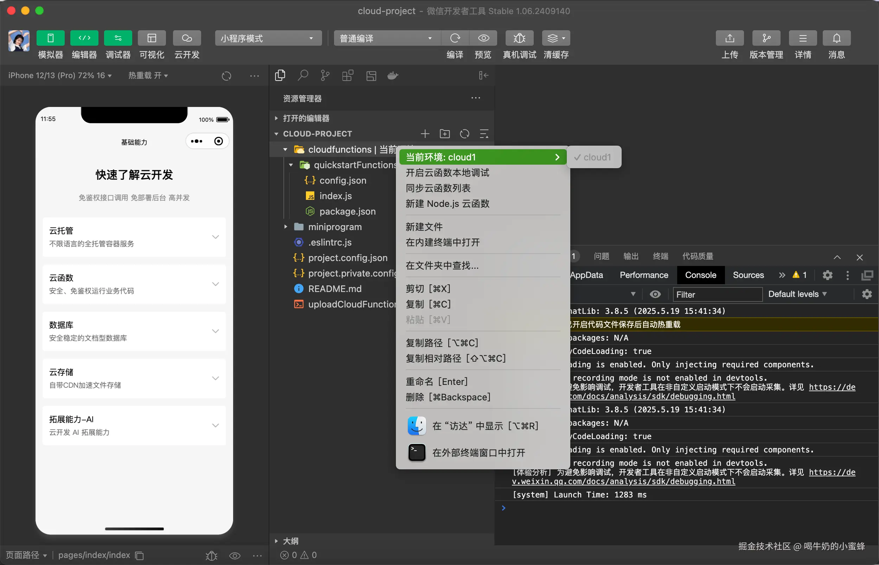Open the 小程序模式 mode dropdown
879x565 pixels.
point(268,38)
